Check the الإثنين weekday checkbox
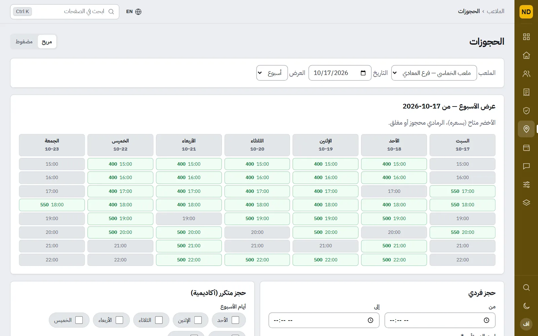Image resolution: width=538 pixels, height=336 pixels. tap(198, 320)
